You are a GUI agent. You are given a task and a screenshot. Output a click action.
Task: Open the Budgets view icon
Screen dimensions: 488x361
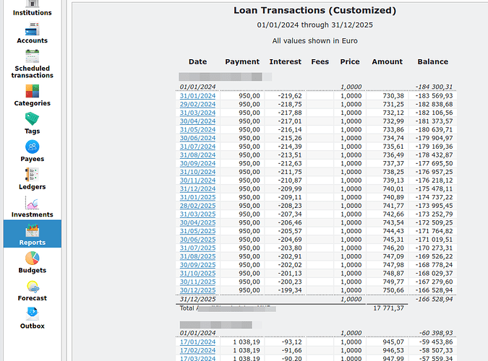click(x=32, y=258)
